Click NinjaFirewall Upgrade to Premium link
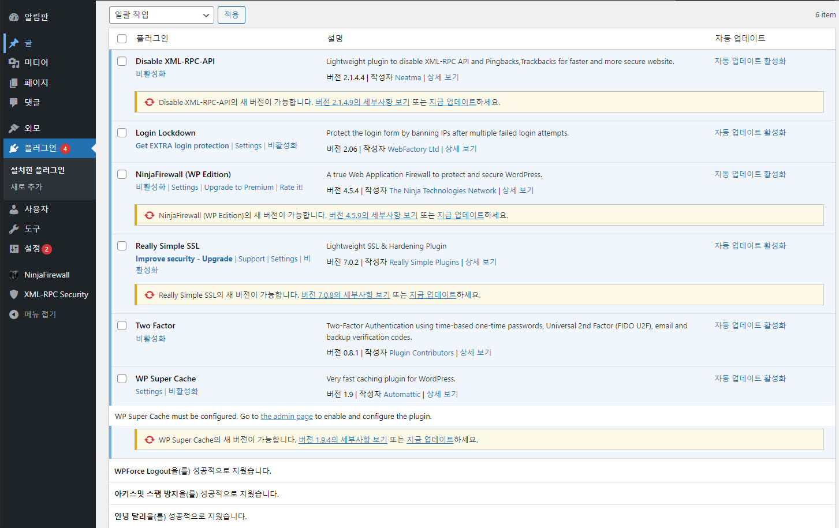This screenshot has height=528, width=839. (x=239, y=188)
